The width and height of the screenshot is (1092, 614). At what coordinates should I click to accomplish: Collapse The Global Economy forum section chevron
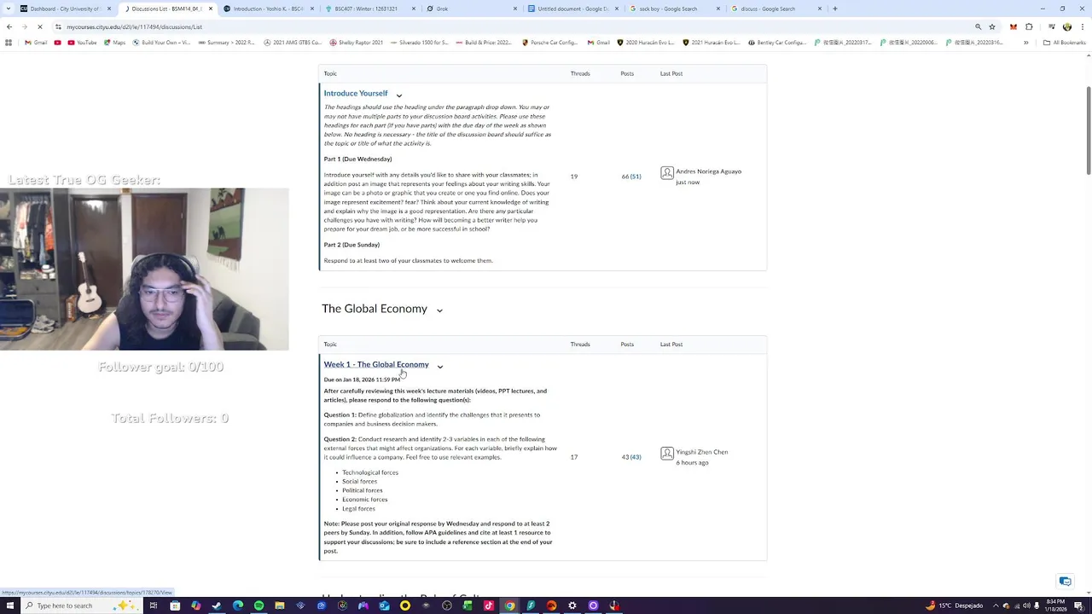439,310
